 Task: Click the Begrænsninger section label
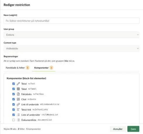(x=11, y=56)
